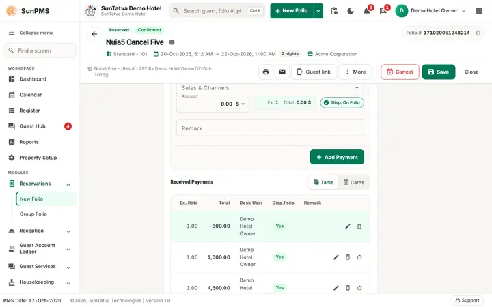The width and height of the screenshot is (492, 307).
Task: Click the Close button
Action: tap(471, 72)
